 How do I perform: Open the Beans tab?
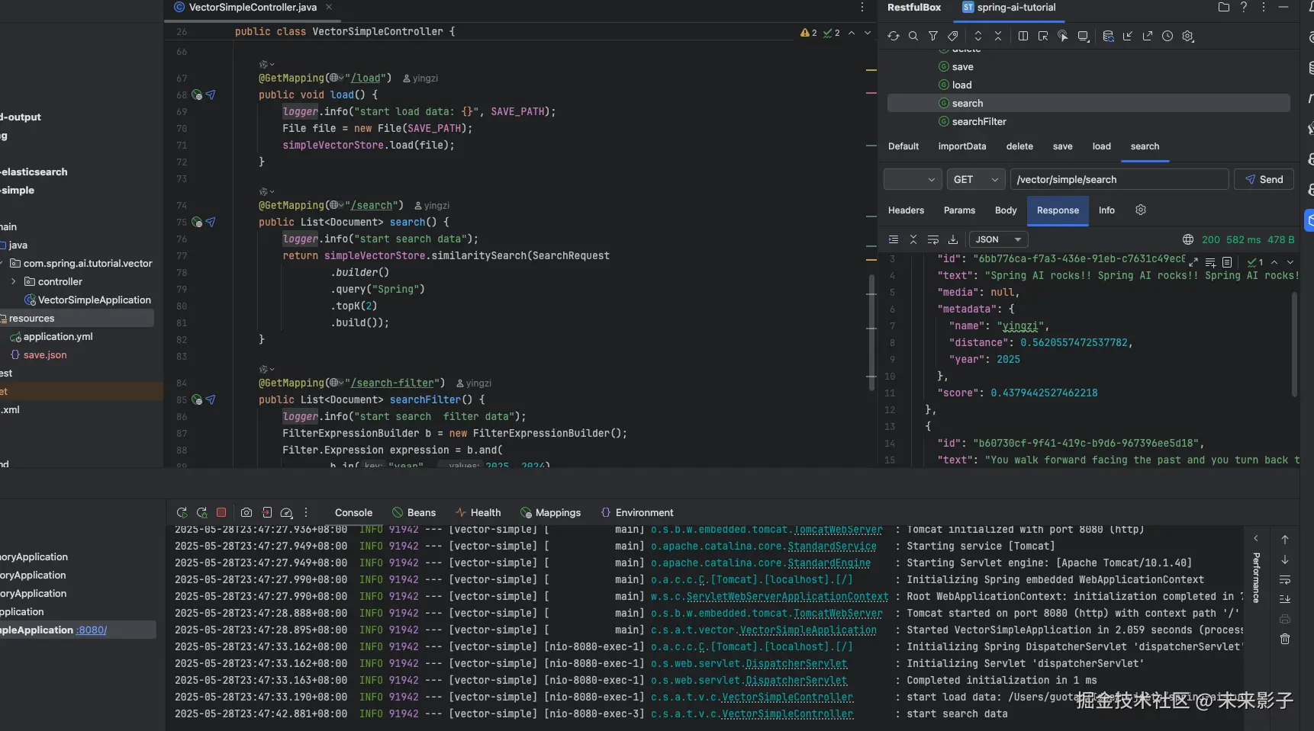coord(414,513)
